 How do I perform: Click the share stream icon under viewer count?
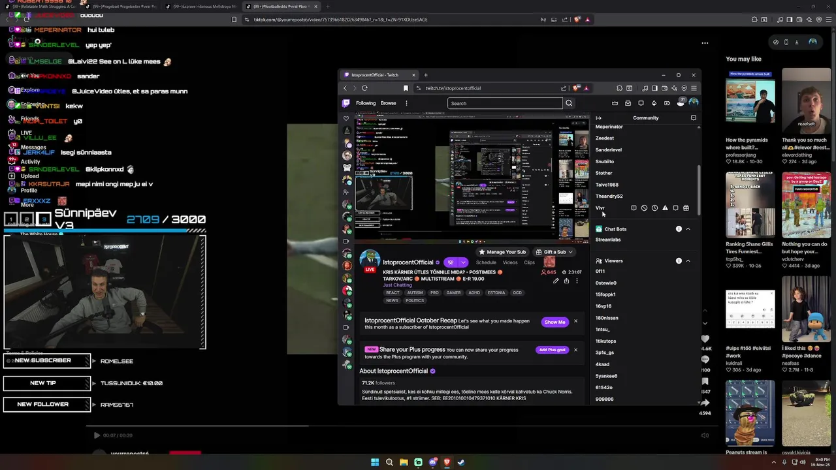pyautogui.click(x=566, y=281)
